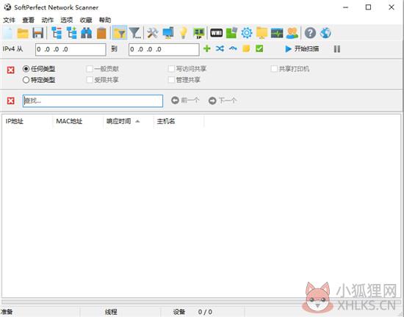Toggle the highlighted shares filter funnel icon
The height and width of the screenshot is (317, 404).
[x=119, y=33]
